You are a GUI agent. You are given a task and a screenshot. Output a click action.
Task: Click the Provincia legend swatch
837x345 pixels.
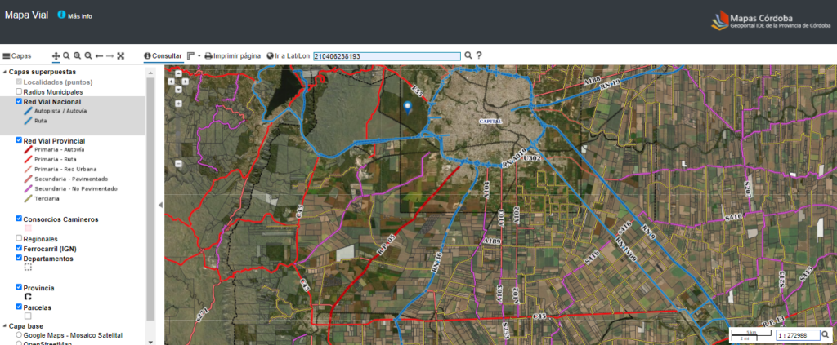(x=28, y=297)
